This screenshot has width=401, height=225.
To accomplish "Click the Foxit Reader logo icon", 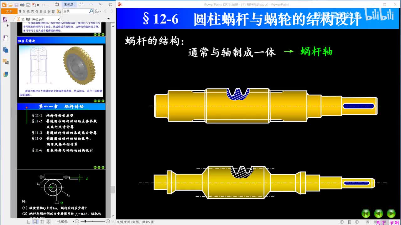I will [4, 5].
